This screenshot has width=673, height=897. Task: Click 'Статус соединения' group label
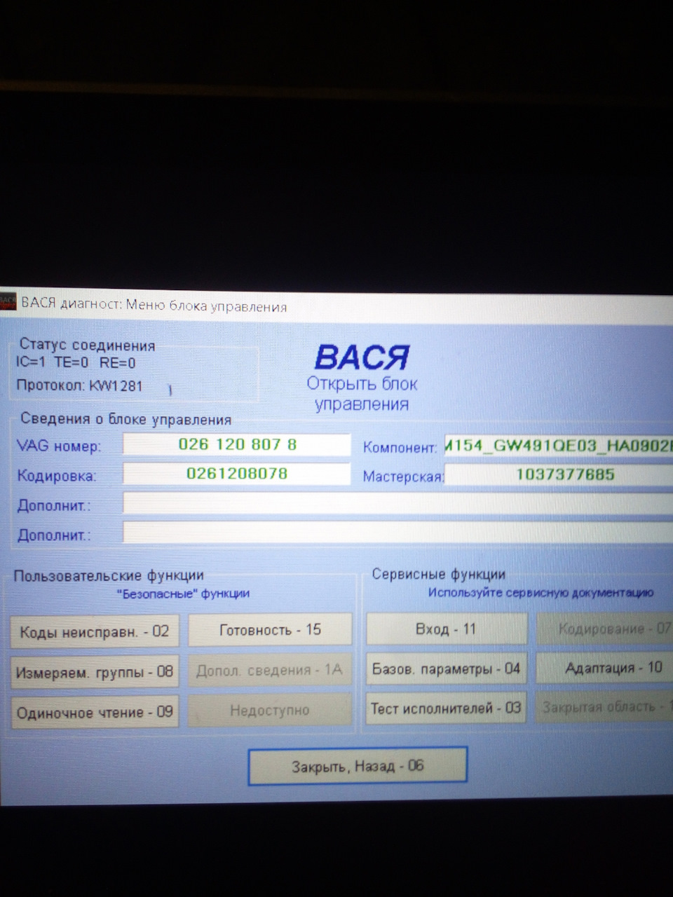(88, 345)
